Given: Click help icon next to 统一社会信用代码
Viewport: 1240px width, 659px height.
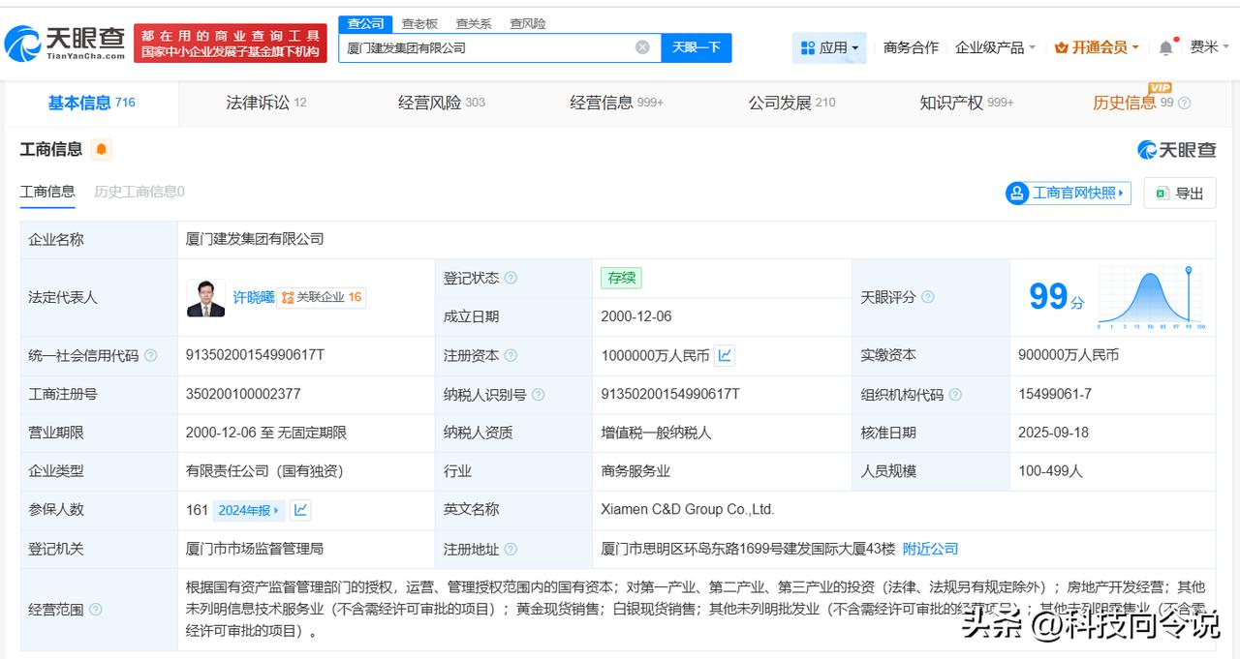Looking at the screenshot, I should pos(151,355).
